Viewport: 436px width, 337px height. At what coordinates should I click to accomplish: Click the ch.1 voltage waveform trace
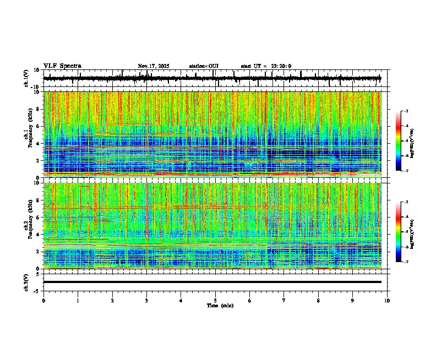pos(212,78)
